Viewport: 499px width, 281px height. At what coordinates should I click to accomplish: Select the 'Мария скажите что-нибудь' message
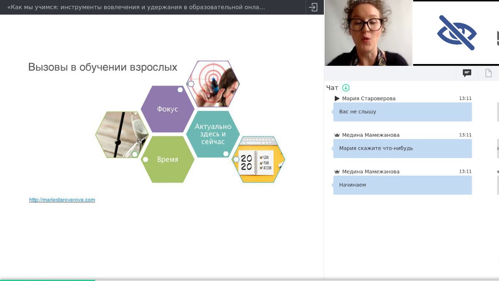click(402, 149)
